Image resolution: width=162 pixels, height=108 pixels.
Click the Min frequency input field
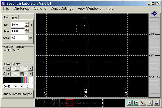click(18, 25)
